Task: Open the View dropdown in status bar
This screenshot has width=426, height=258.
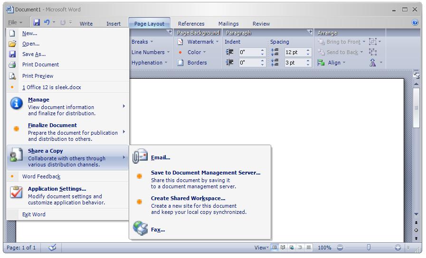Action: 261,248
